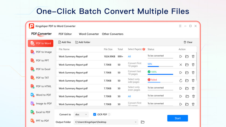Change 'Convert last 10 pages' selection

pos(134,73)
